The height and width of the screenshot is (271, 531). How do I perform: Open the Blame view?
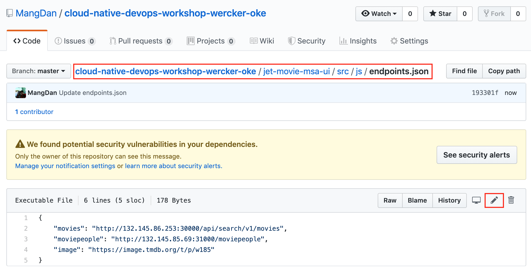(x=417, y=200)
